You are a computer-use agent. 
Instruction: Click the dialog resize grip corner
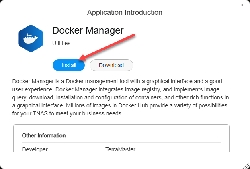click(246, 165)
